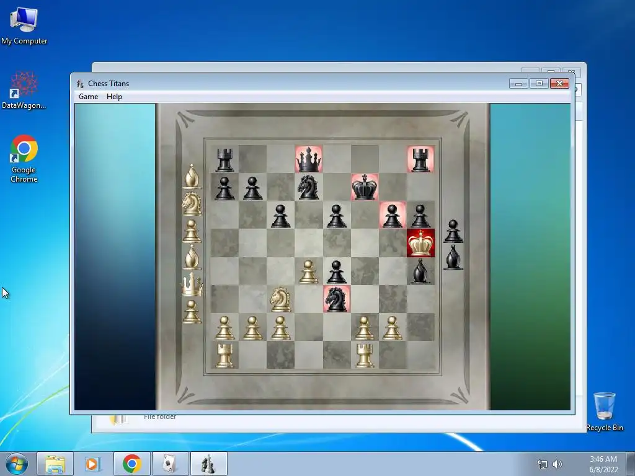The image size is (635, 476).
Task: Select the black pawn on e6
Action: pos(337,216)
